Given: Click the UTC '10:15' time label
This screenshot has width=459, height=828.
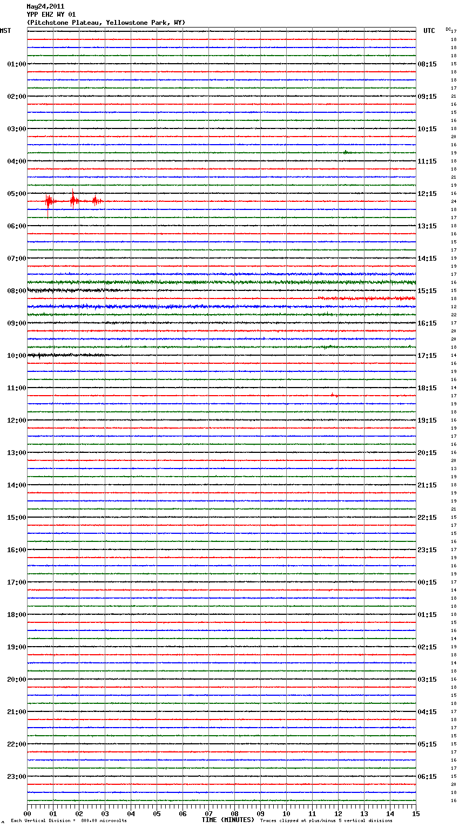Looking at the screenshot, I should click(x=427, y=129).
